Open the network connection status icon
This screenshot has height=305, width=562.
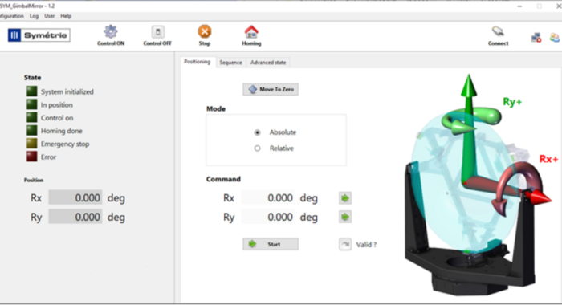click(x=536, y=37)
